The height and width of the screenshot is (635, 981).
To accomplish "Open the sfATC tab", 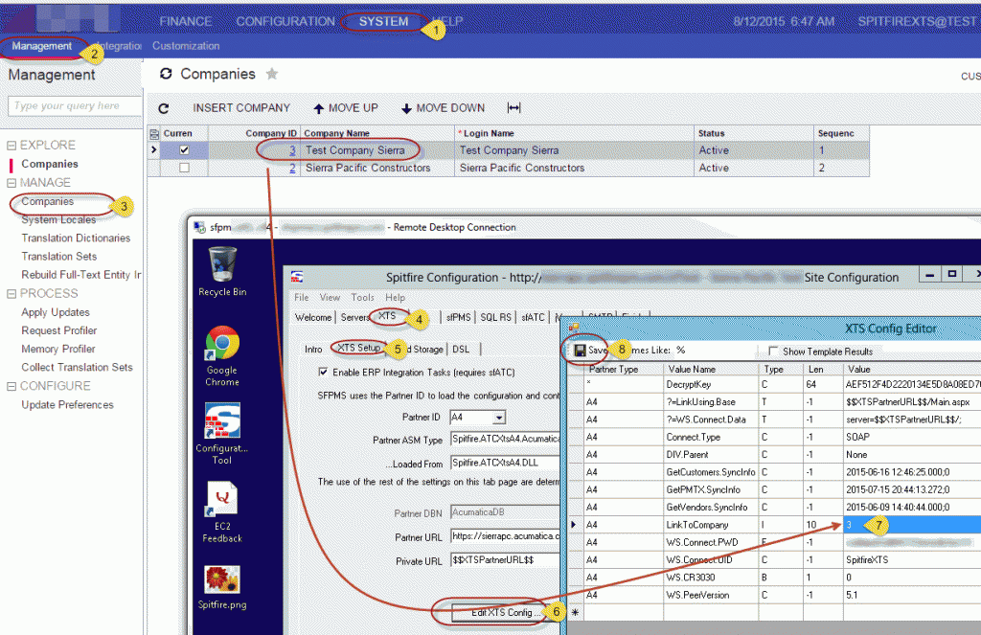I will click(533, 317).
